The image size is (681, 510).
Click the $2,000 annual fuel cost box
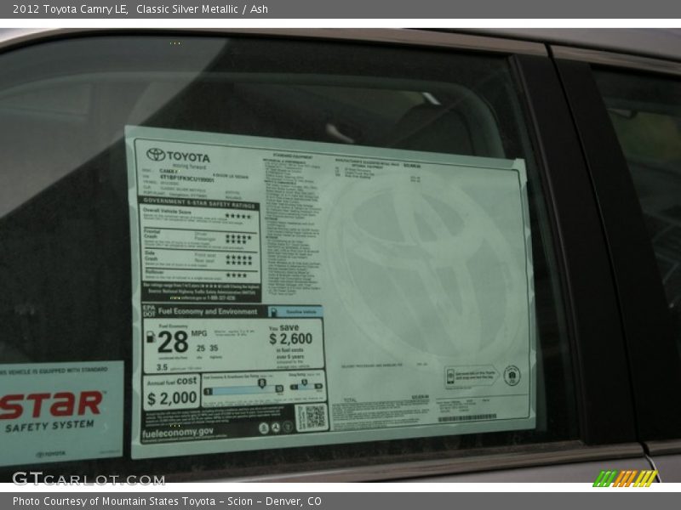tap(171, 392)
